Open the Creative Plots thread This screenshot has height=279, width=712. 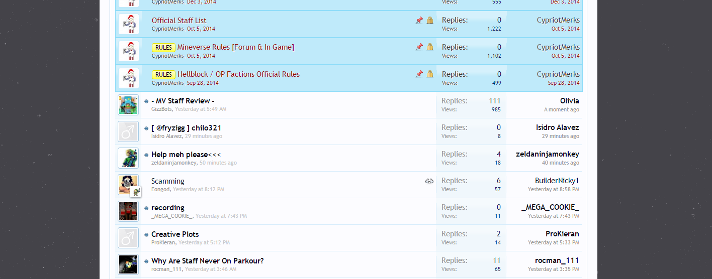tap(175, 234)
